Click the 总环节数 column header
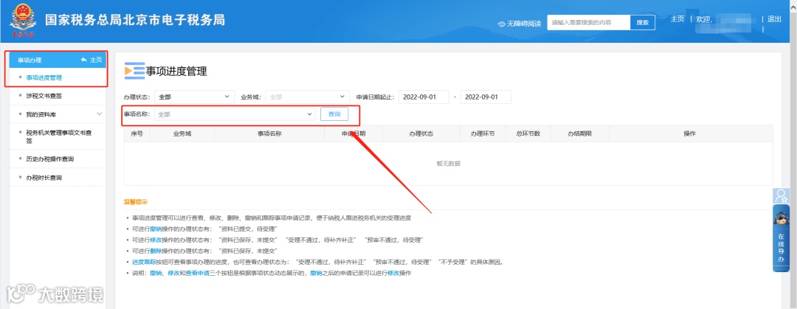 [528, 133]
